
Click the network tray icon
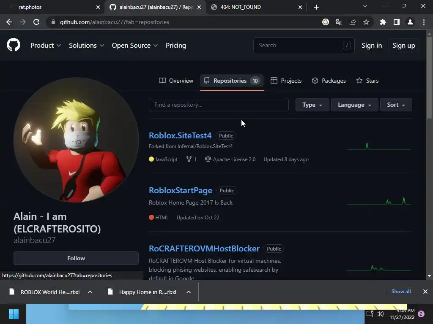click(370, 314)
